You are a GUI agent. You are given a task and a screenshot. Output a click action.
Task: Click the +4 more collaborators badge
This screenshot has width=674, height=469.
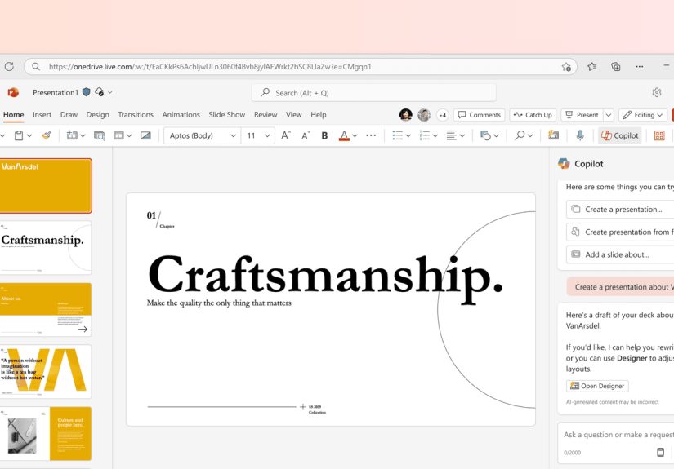point(442,115)
